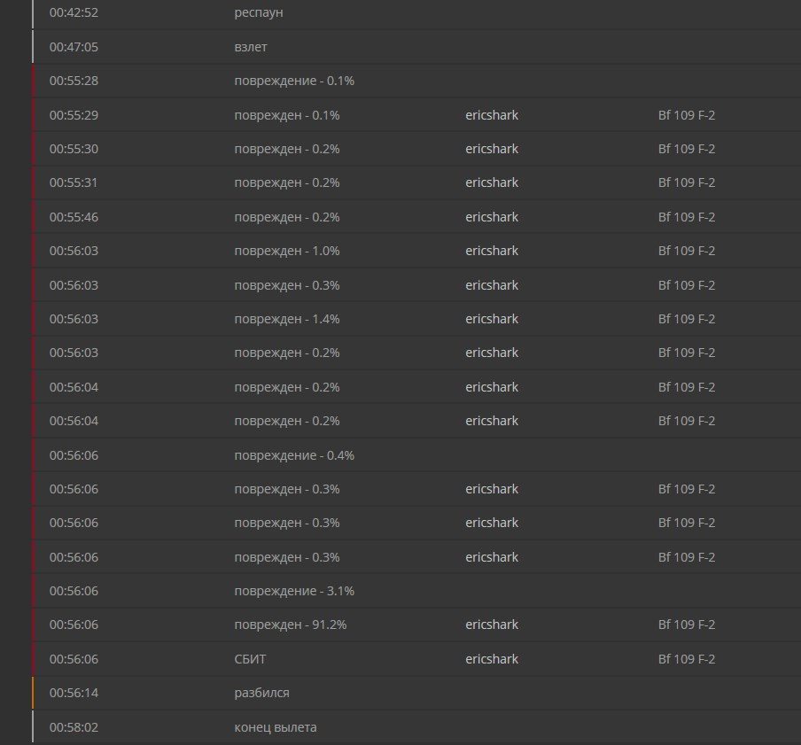The width and height of the screenshot is (801, 745).
Task: Click 'Bf 109 F-2' in the 00:55:30 row
Action: pyautogui.click(x=687, y=149)
